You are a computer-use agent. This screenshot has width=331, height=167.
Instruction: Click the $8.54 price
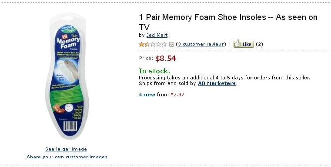165,59
